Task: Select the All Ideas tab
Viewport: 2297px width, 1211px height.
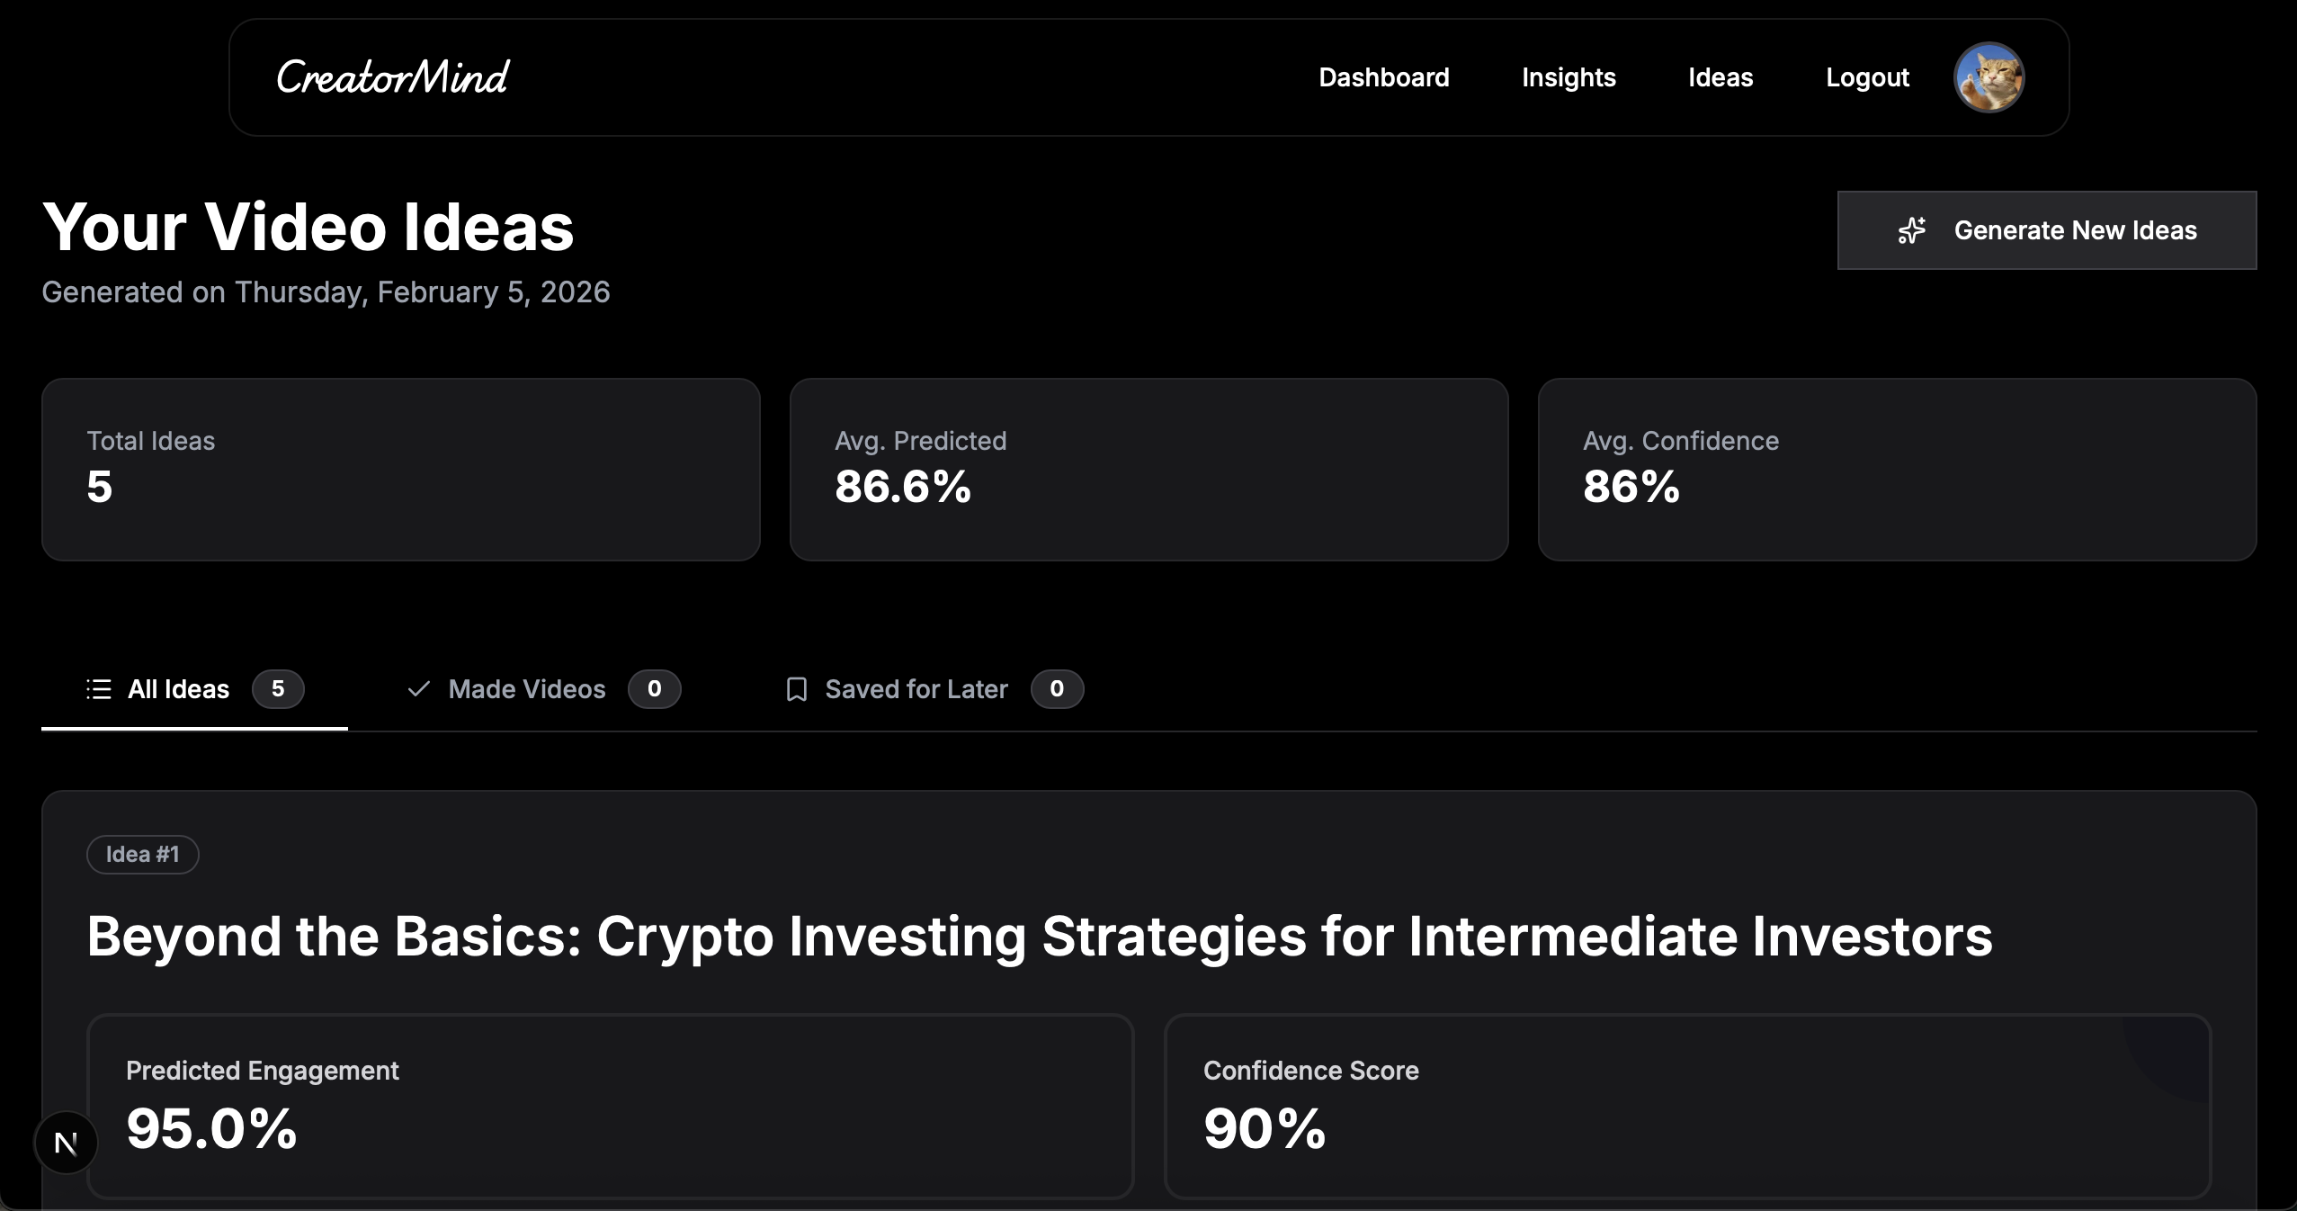Action: click(x=178, y=689)
